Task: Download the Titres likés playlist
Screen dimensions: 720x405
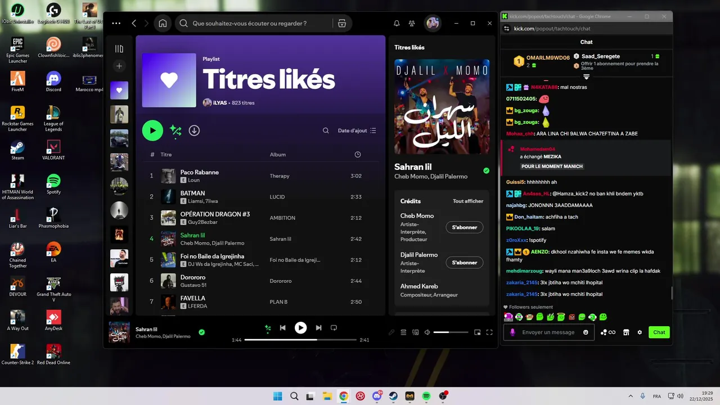Action: coord(194,130)
